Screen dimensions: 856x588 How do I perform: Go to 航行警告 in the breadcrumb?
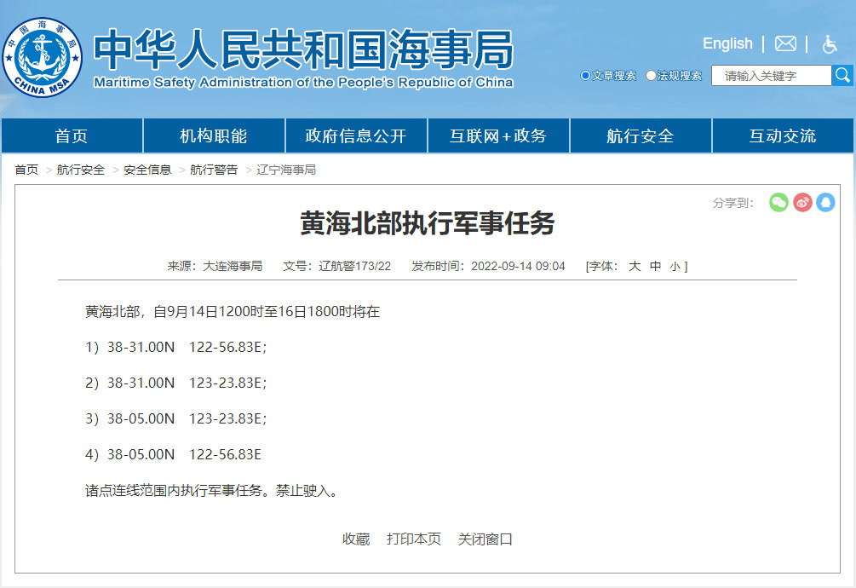point(214,170)
